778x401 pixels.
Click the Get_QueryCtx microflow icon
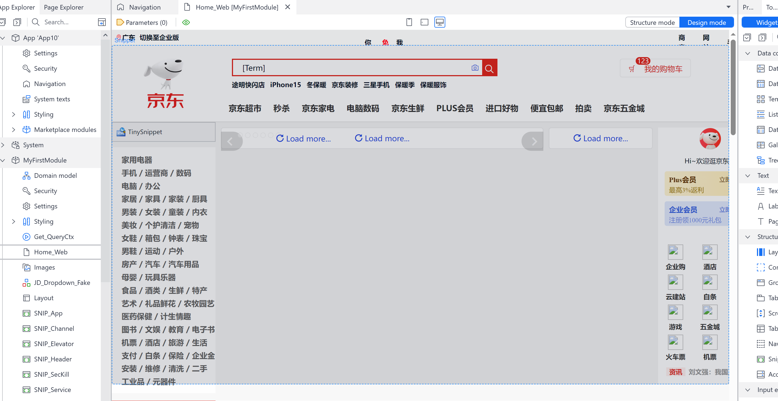click(x=26, y=237)
